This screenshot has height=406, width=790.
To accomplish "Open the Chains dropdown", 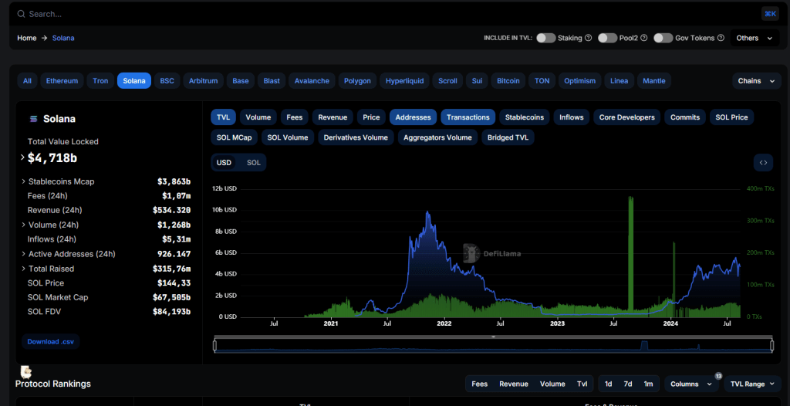I will [x=756, y=81].
